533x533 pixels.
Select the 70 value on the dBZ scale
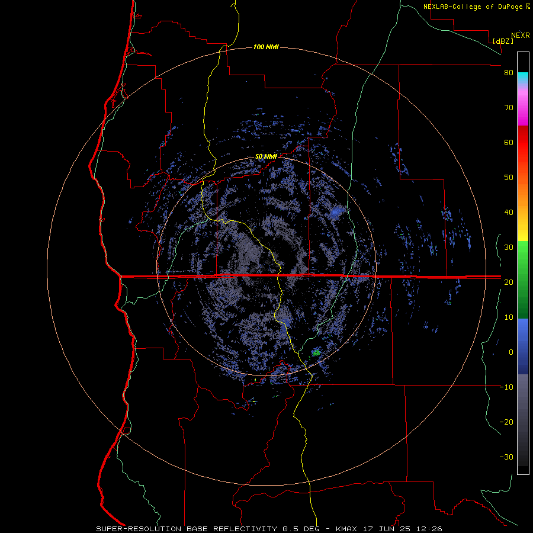pyautogui.click(x=509, y=108)
